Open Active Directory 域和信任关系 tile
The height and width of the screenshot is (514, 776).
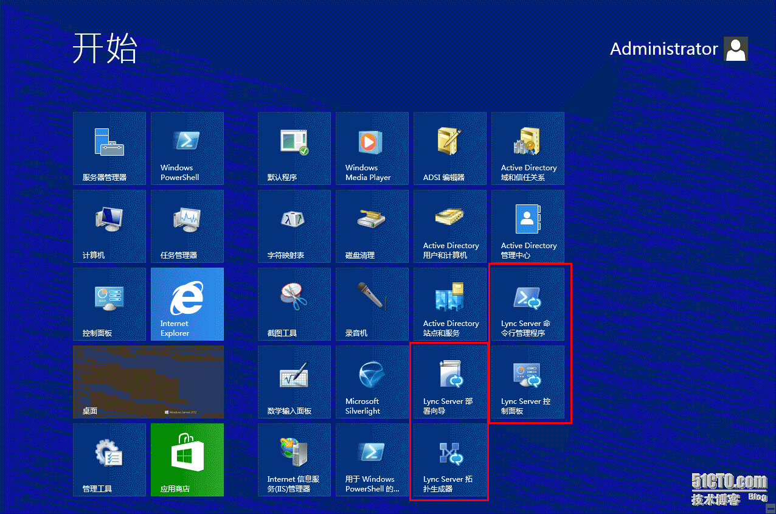tap(528, 148)
